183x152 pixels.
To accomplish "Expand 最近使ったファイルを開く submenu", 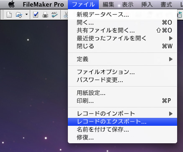I will coord(122,38).
